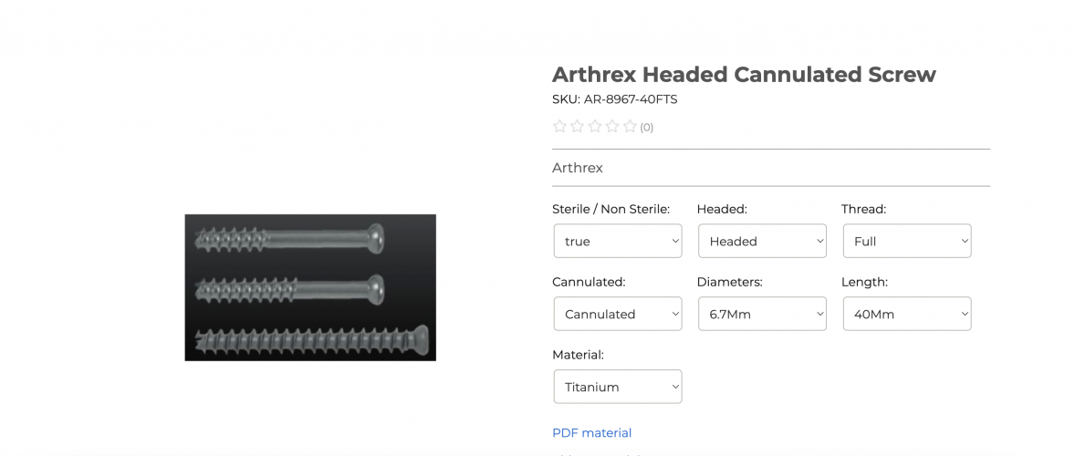Open the Length dropdown showing 40Mm

pos(907,314)
